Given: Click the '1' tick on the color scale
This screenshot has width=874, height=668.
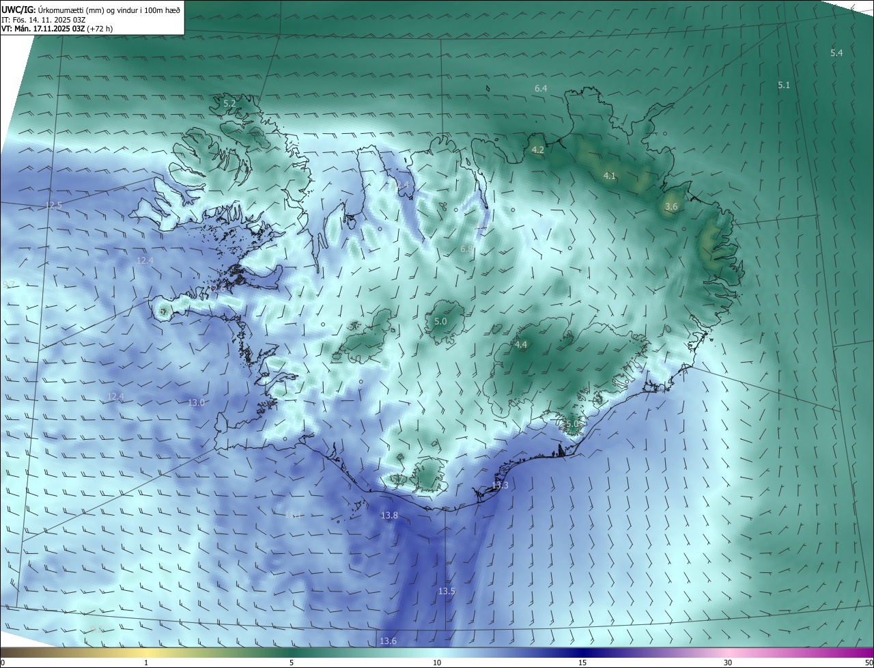Looking at the screenshot, I should [146, 663].
